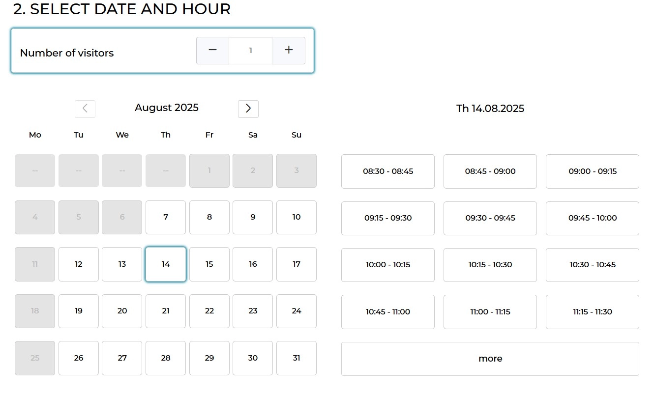Screen dimensions: 654x394
Task: Decrease the number of visitors with minus
Action: pos(212,50)
